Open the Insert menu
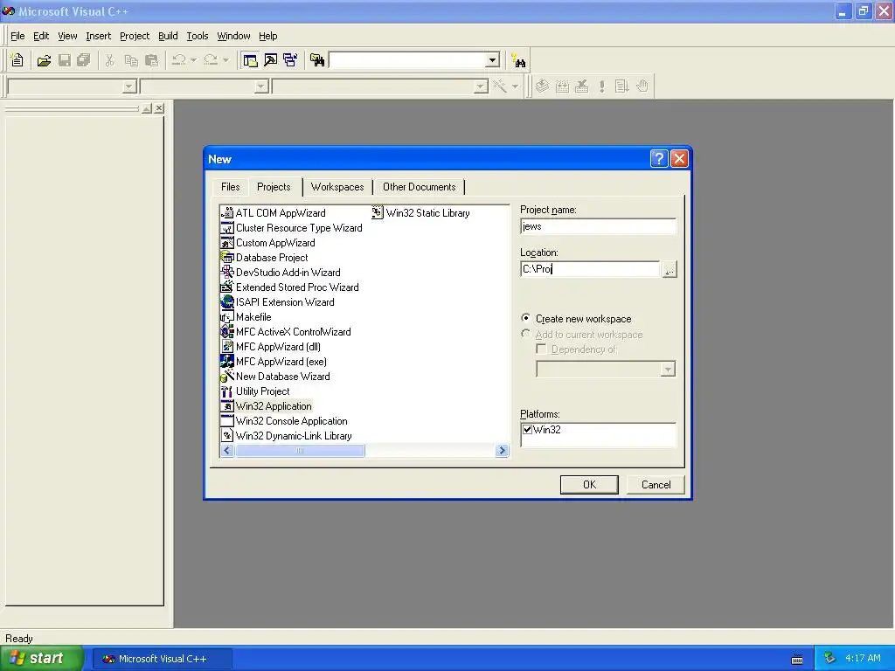This screenshot has width=895, height=671. point(98,36)
